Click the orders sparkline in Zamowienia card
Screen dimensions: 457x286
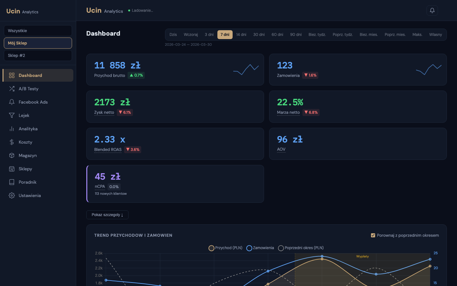[429, 70]
